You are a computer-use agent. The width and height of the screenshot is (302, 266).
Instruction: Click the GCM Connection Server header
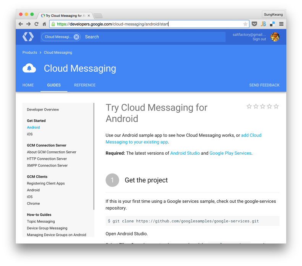click(47, 145)
